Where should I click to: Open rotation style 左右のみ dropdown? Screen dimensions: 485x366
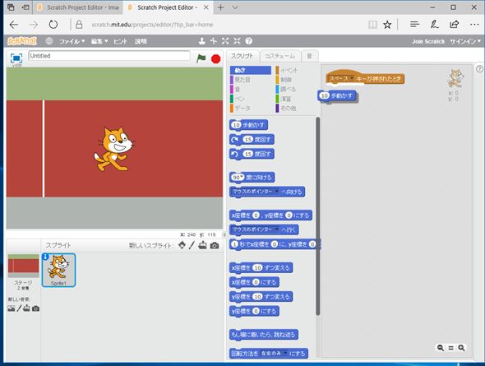coord(285,353)
